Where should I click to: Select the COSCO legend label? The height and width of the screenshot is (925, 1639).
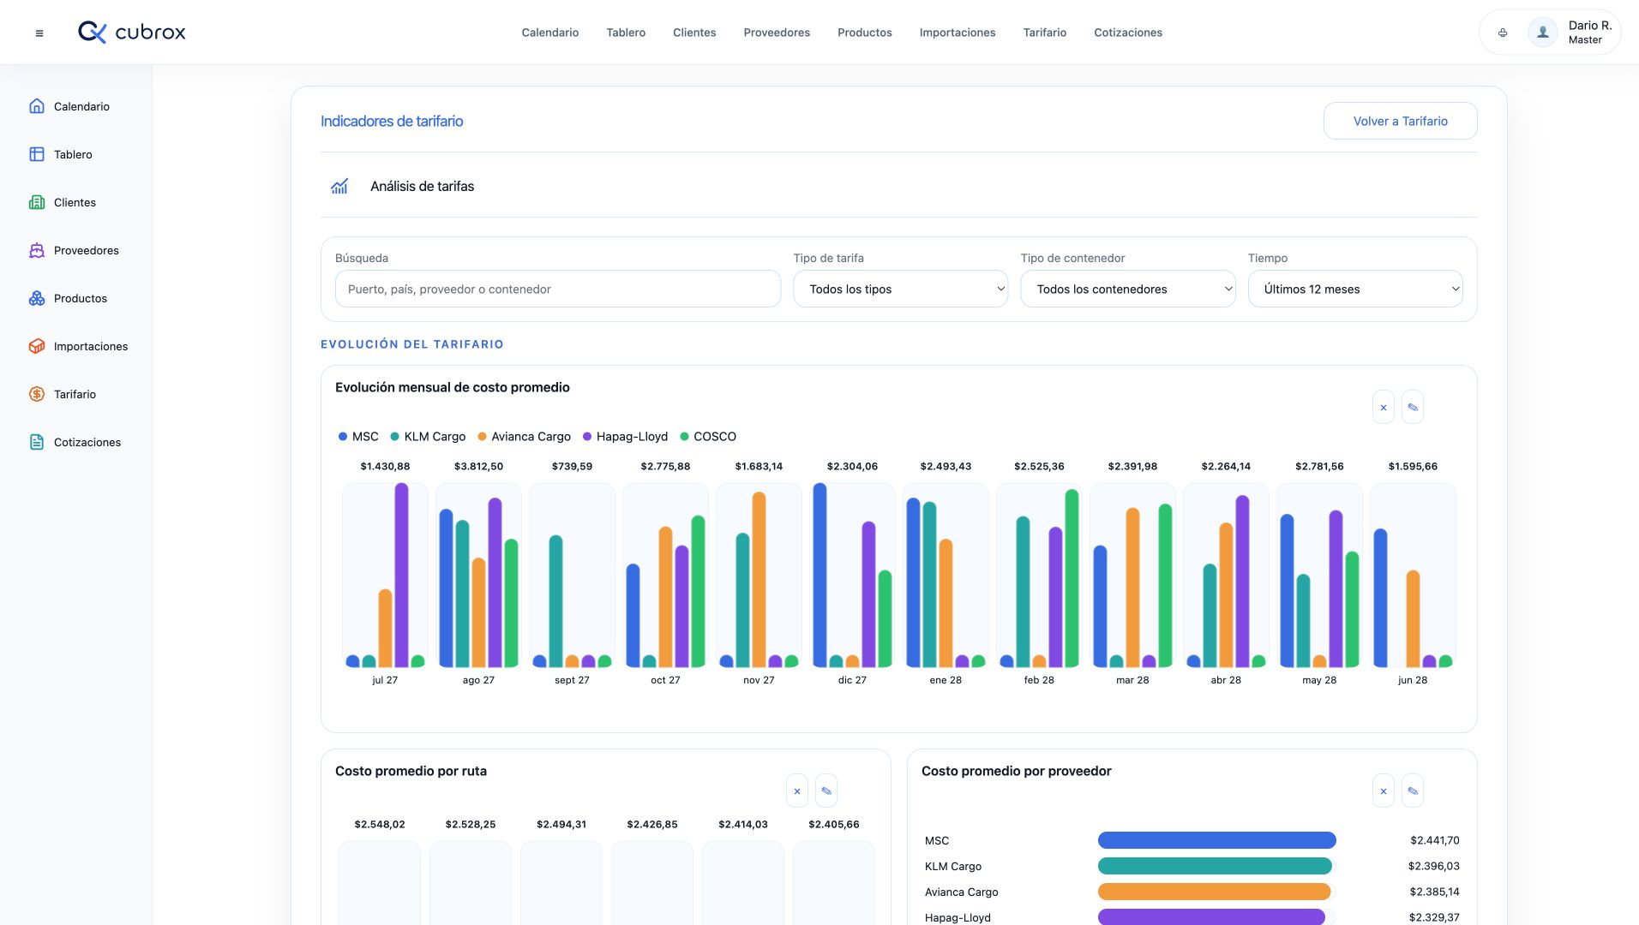tap(715, 437)
